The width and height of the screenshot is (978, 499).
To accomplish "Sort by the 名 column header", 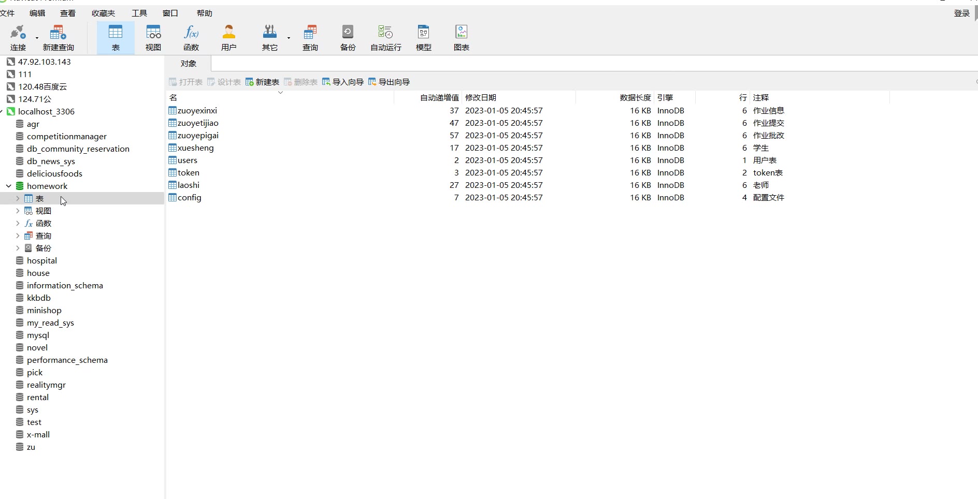I will pos(280,97).
